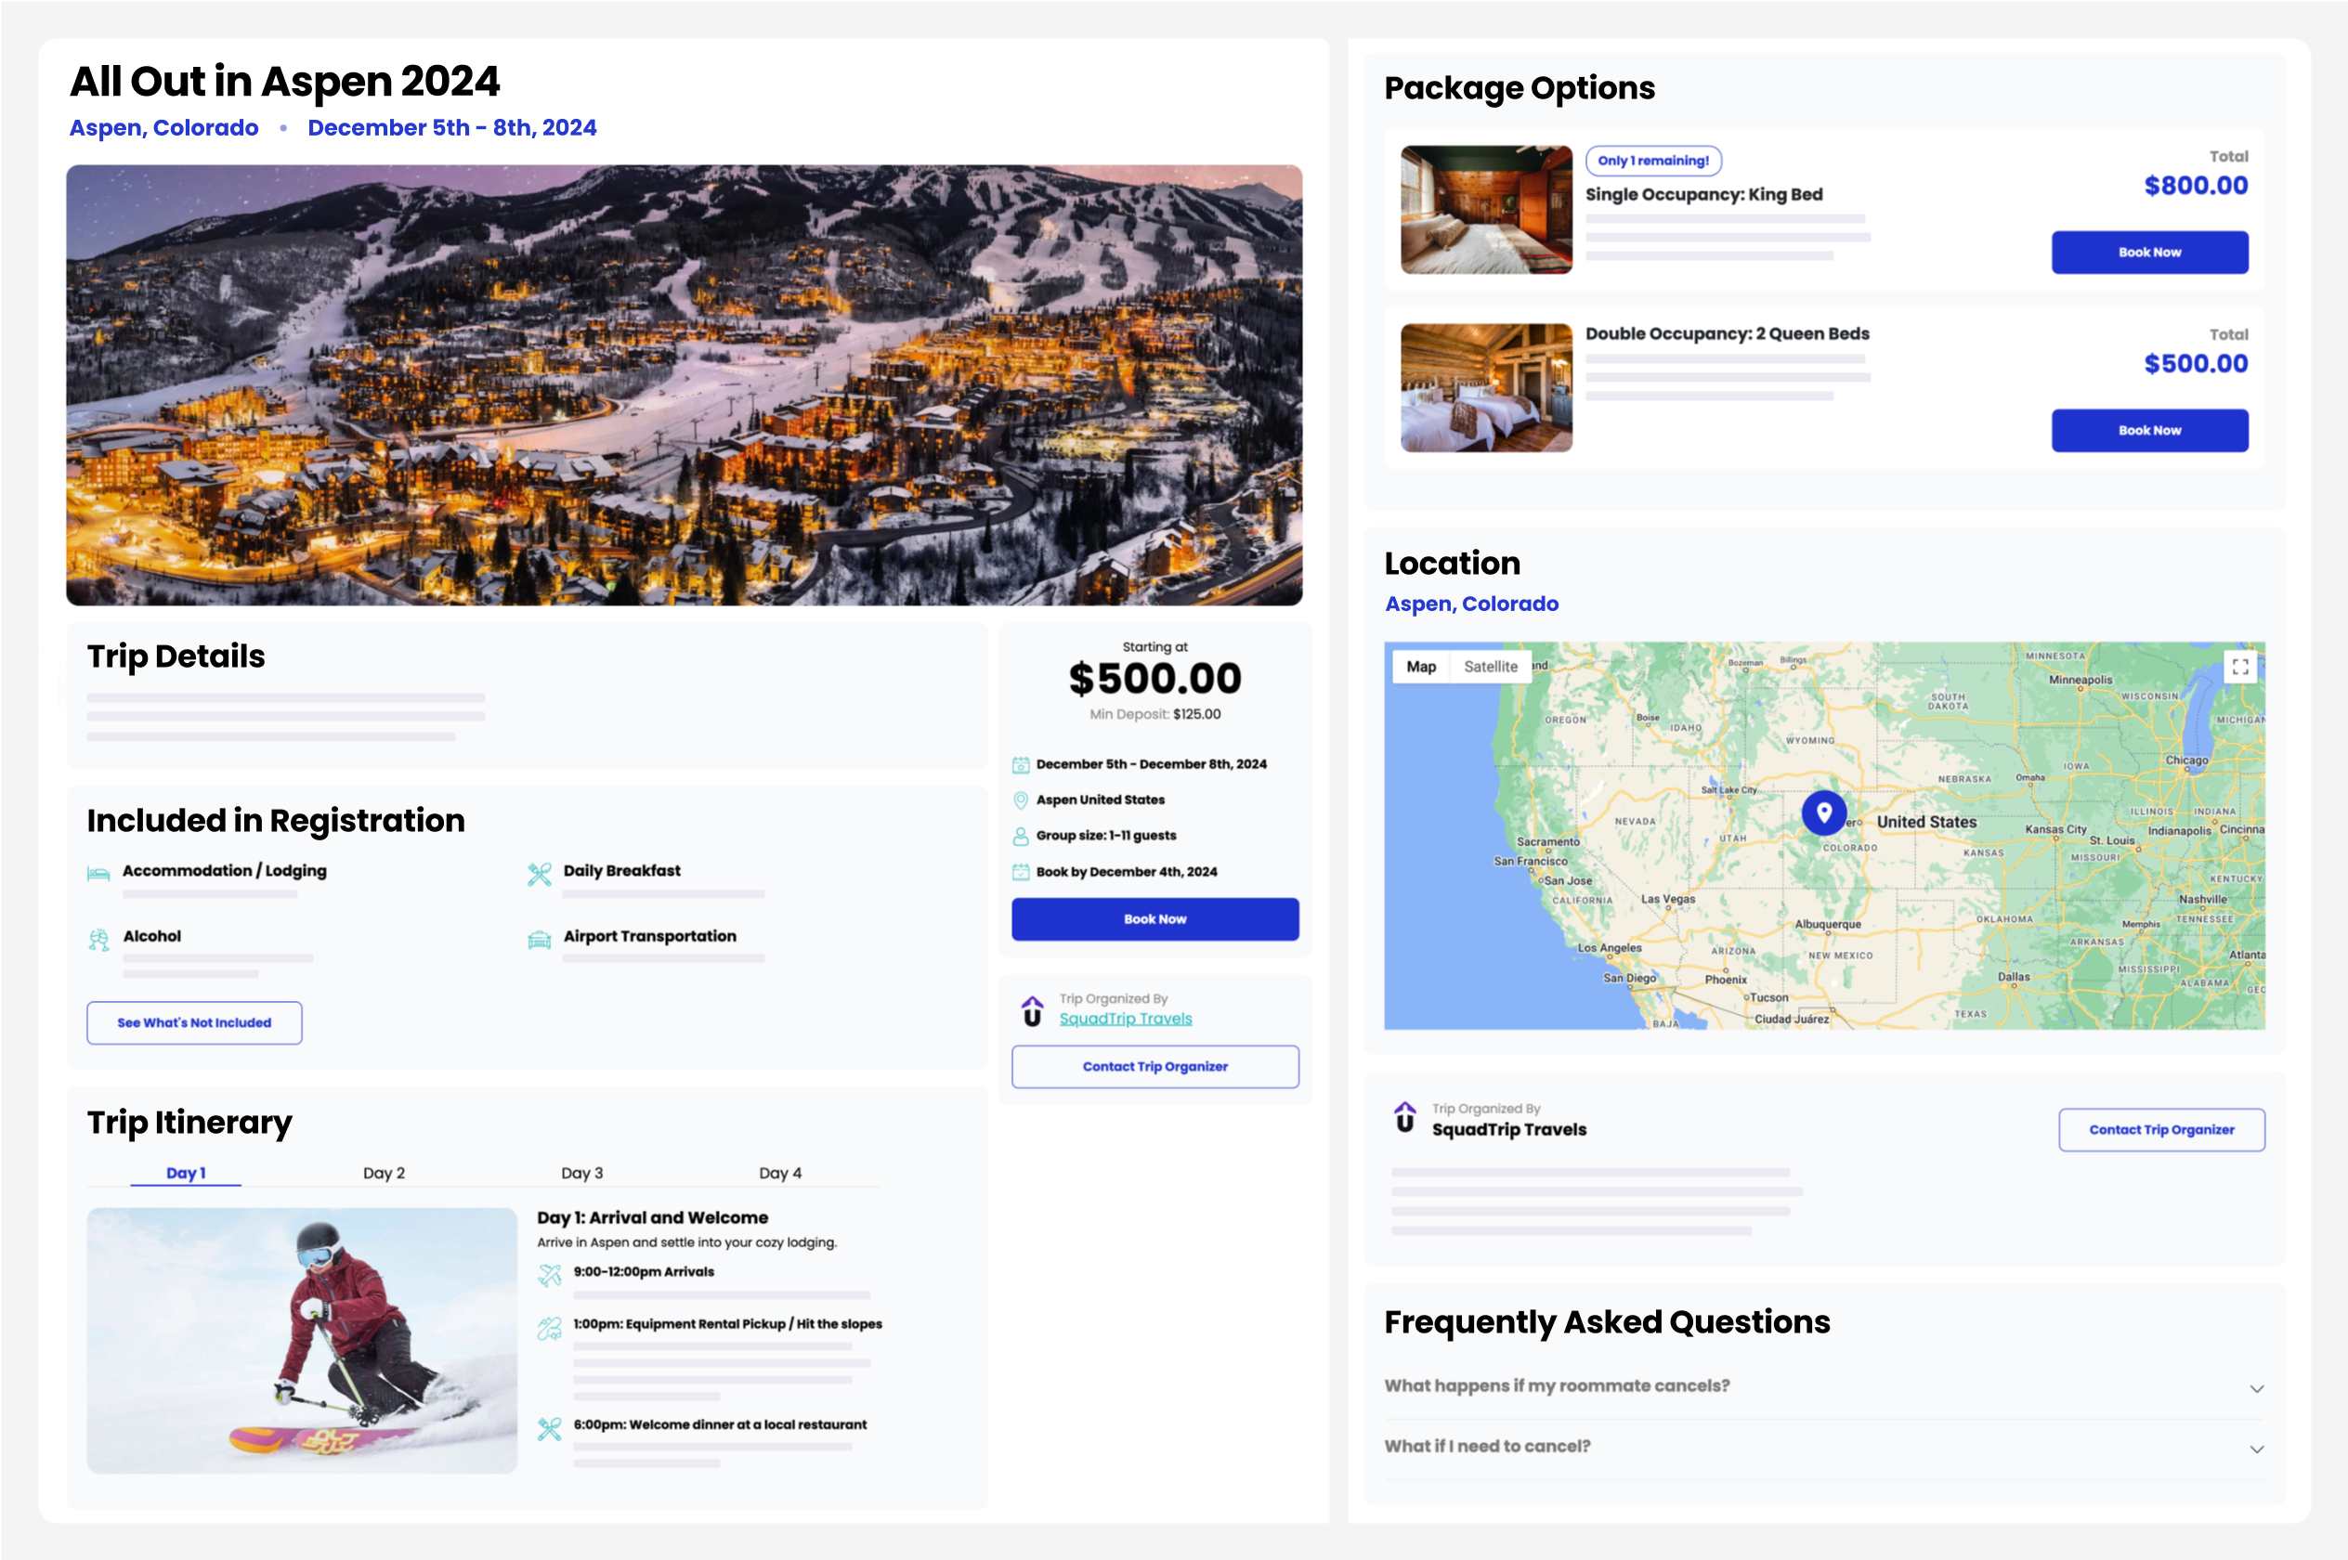Click the group size person icon
The image size is (2348, 1560).
coord(1020,836)
